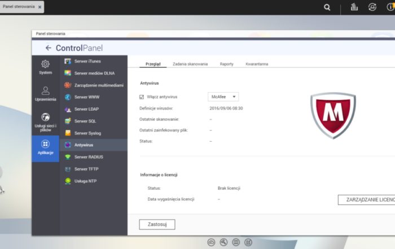395x249 pixels.
Task: Open Serwer iTunes settings
Action: click(94, 61)
